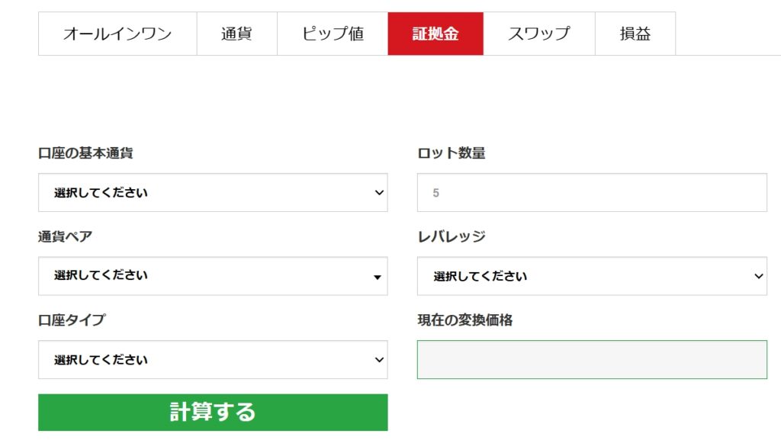Focus the 現在の変換価格 output box
This screenshot has height=440, width=781.
pos(592,360)
